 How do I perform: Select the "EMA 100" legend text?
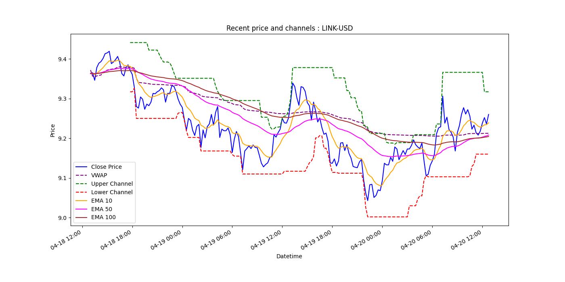pyautogui.click(x=103, y=218)
